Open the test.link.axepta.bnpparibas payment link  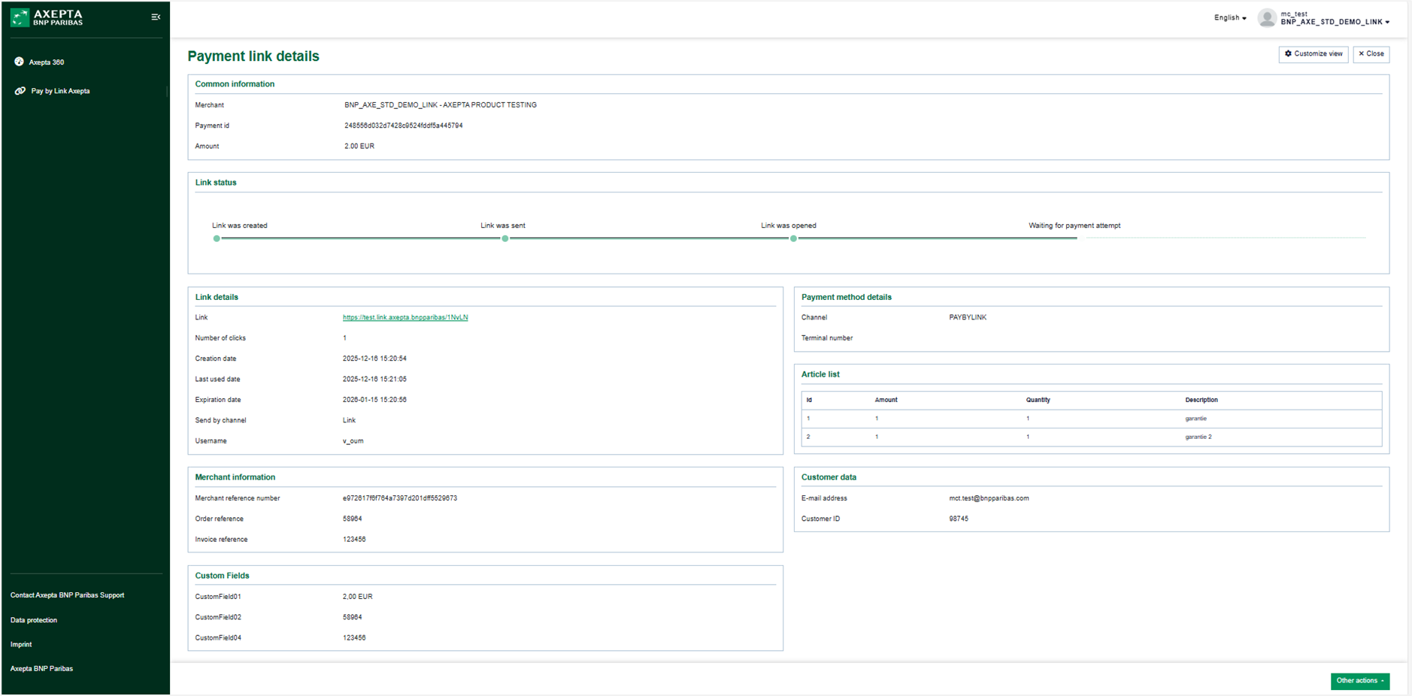click(x=405, y=317)
